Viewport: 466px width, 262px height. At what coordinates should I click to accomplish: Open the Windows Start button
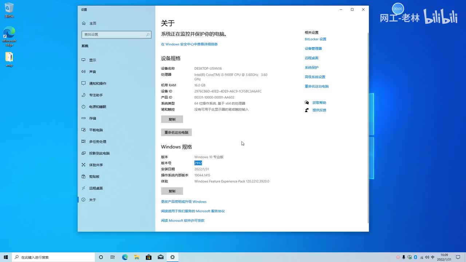click(x=6, y=257)
